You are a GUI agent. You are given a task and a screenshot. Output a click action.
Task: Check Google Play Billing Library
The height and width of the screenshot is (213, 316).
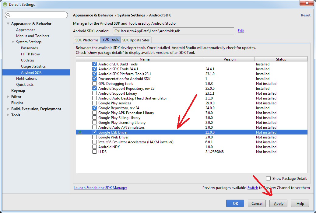point(94,117)
